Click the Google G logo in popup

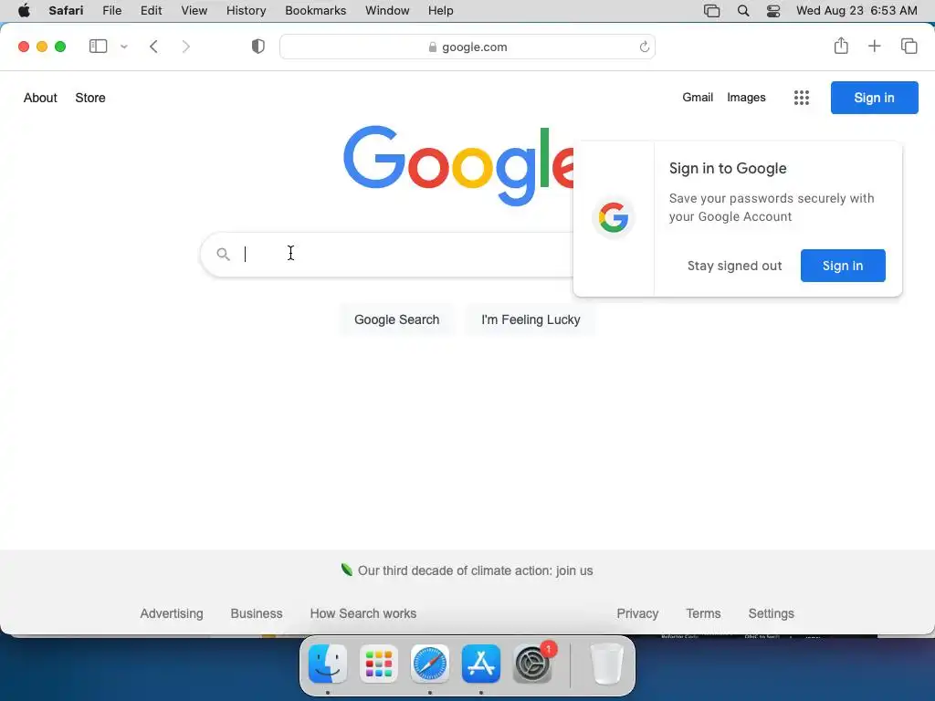(x=614, y=217)
